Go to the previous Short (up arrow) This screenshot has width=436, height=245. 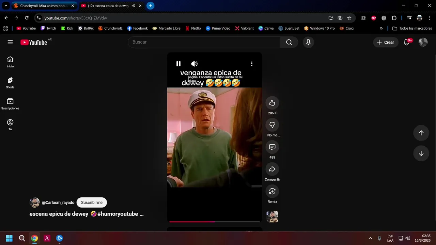point(421,133)
